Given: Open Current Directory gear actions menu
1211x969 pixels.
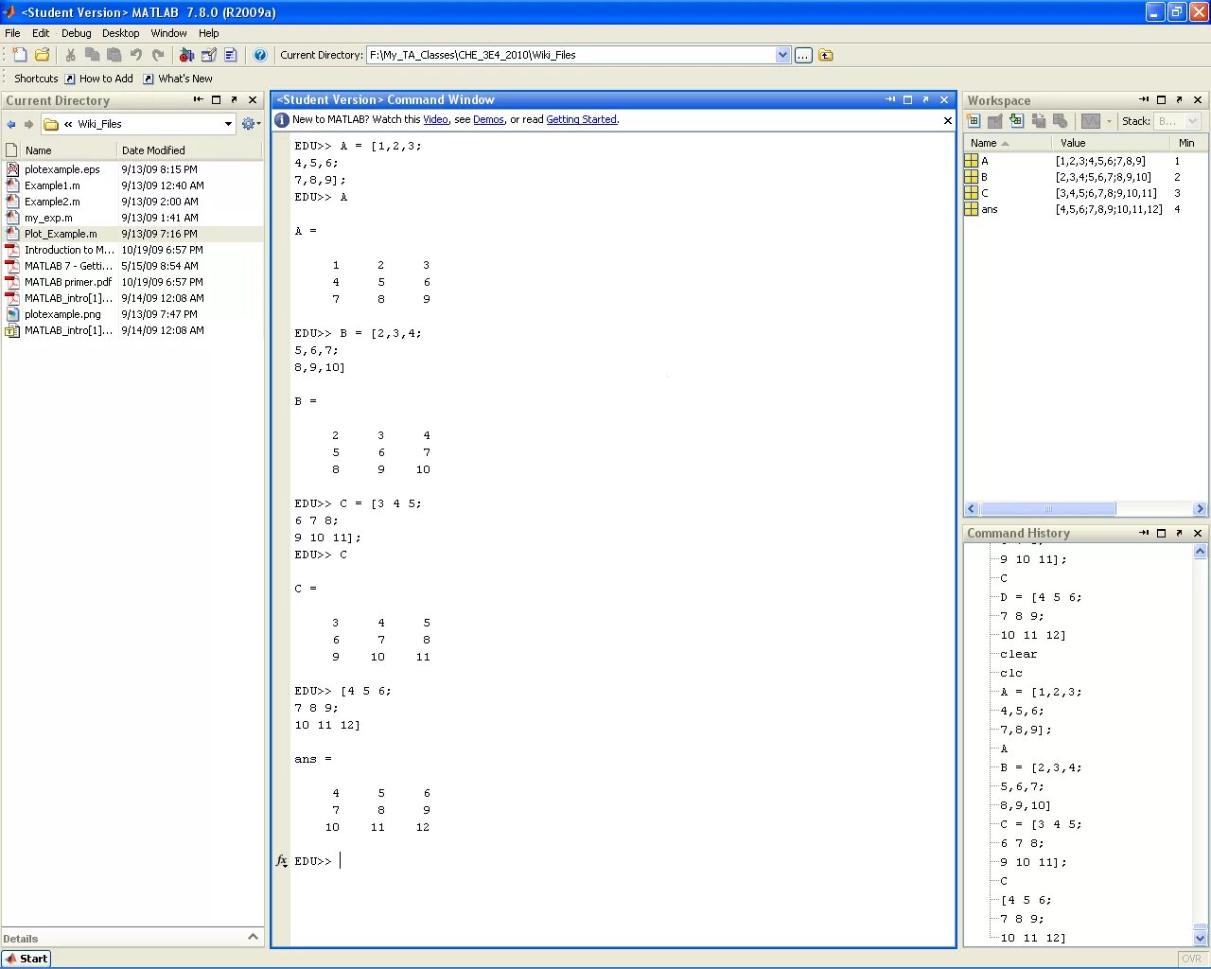Looking at the screenshot, I should pyautogui.click(x=250, y=124).
